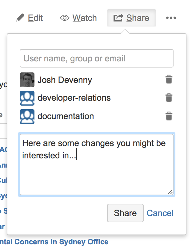Click the Share arrow icon in toolbar
The height and width of the screenshot is (248, 192).
[x=118, y=18]
